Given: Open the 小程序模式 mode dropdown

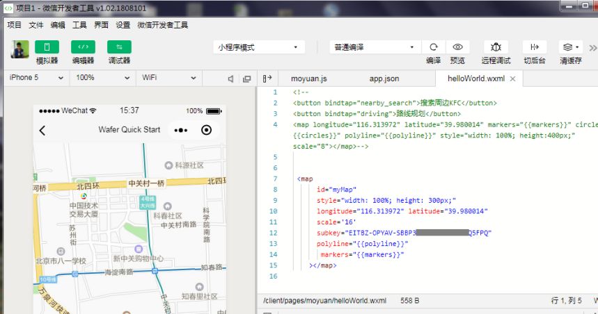Looking at the screenshot, I should click(259, 47).
